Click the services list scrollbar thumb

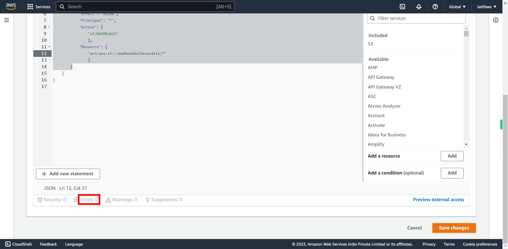pyautogui.click(x=466, y=34)
